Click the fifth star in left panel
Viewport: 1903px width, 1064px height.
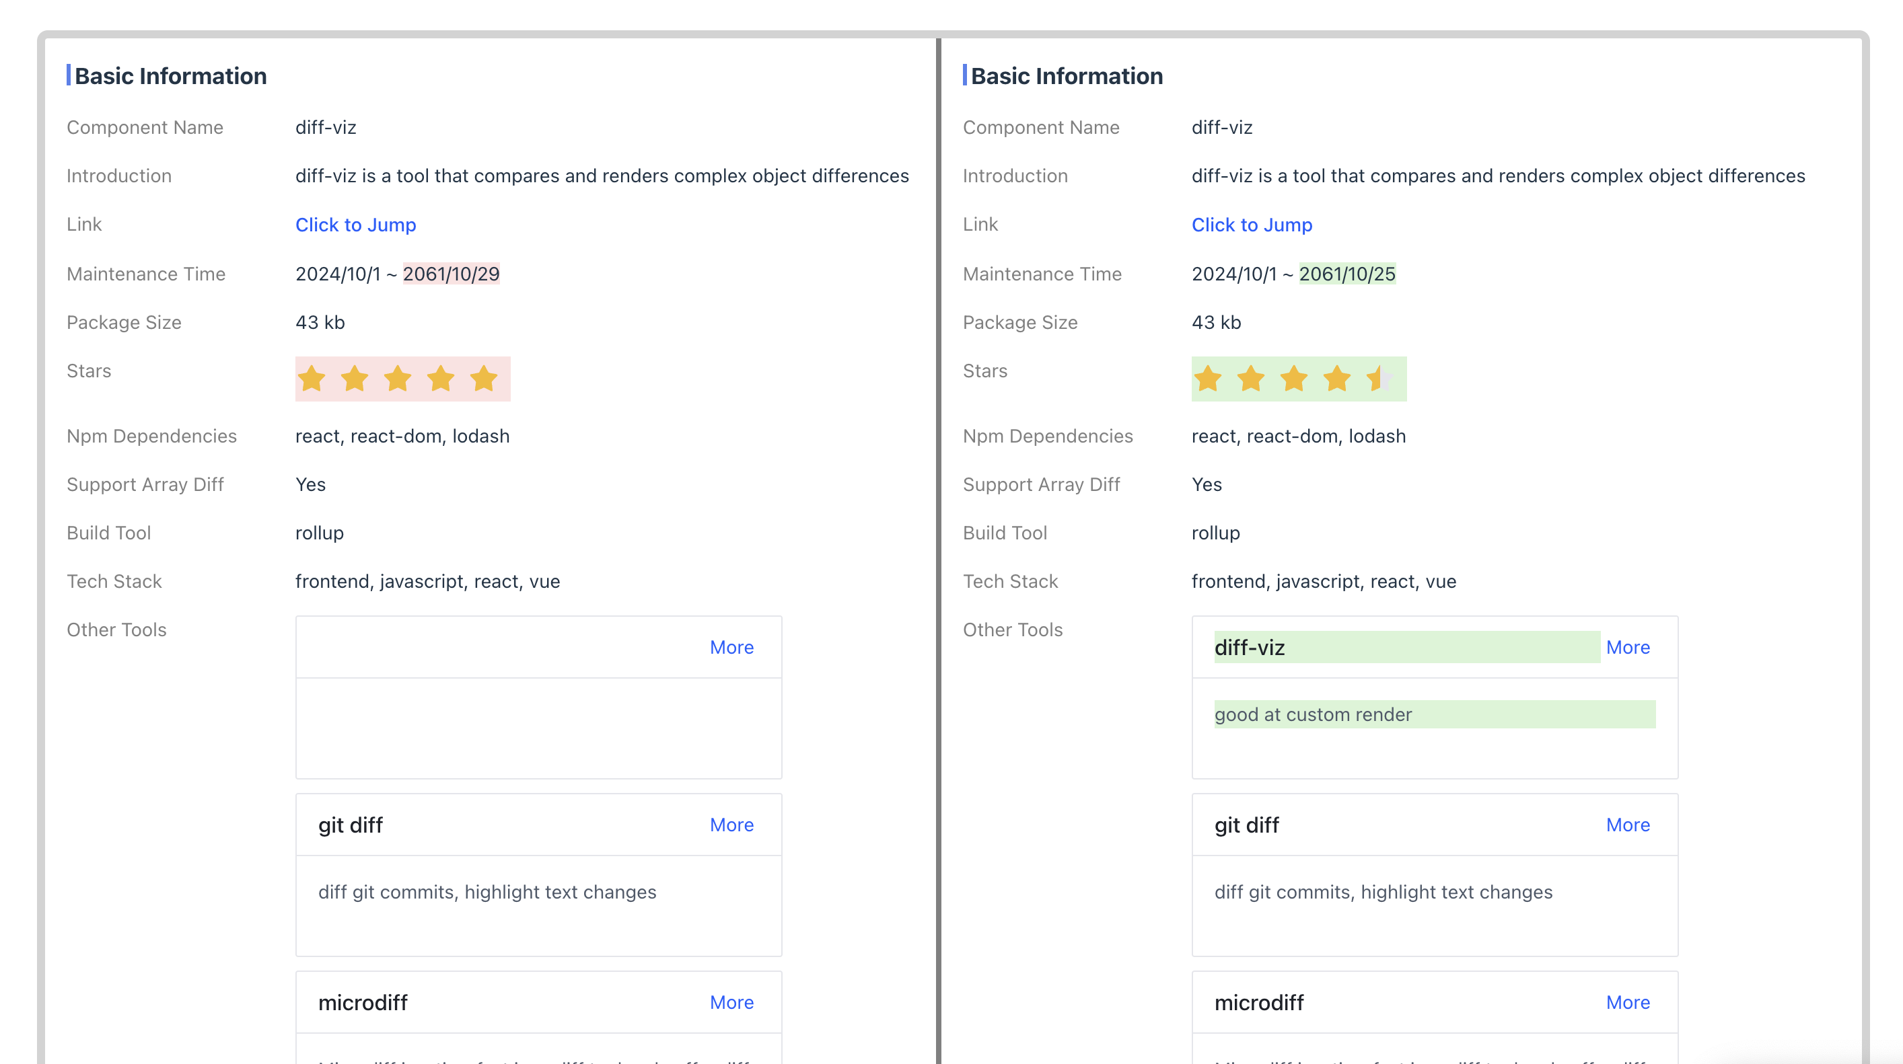click(484, 379)
